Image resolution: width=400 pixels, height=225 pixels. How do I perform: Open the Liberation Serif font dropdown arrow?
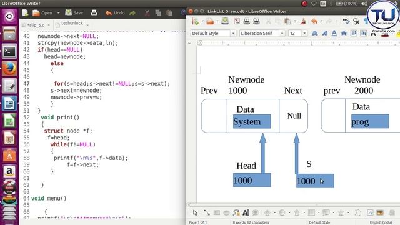click(x=282, y=33)
